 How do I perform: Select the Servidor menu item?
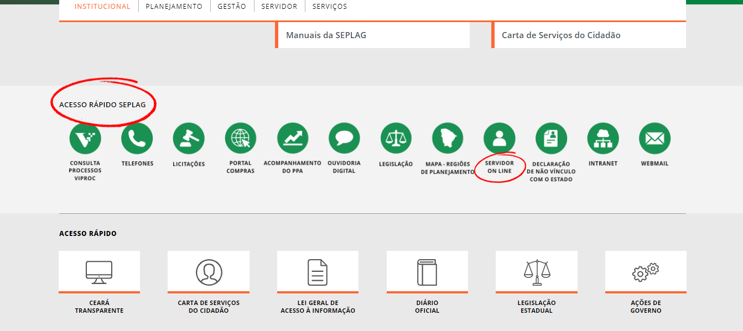(x=279, y=7)
